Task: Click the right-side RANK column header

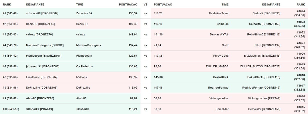Action: point(301,4)
